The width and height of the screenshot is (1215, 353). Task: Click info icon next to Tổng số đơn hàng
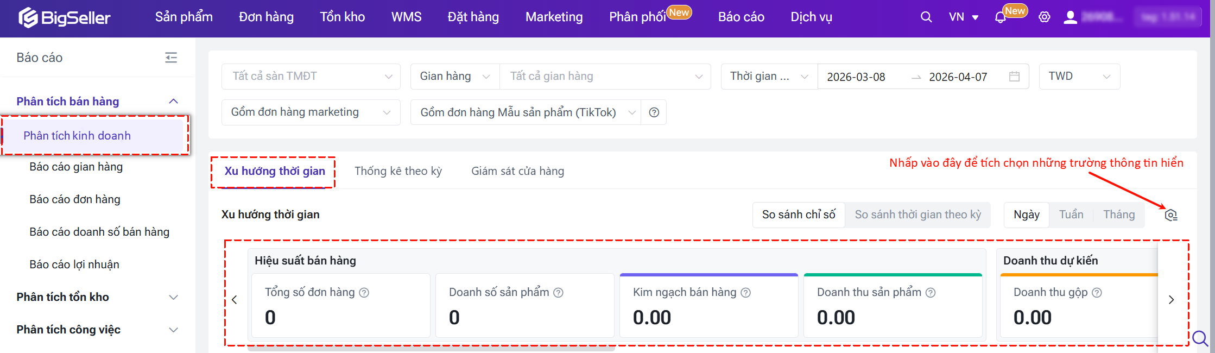coord(364,293)
